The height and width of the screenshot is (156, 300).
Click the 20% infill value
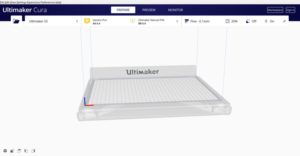(234, 21)
